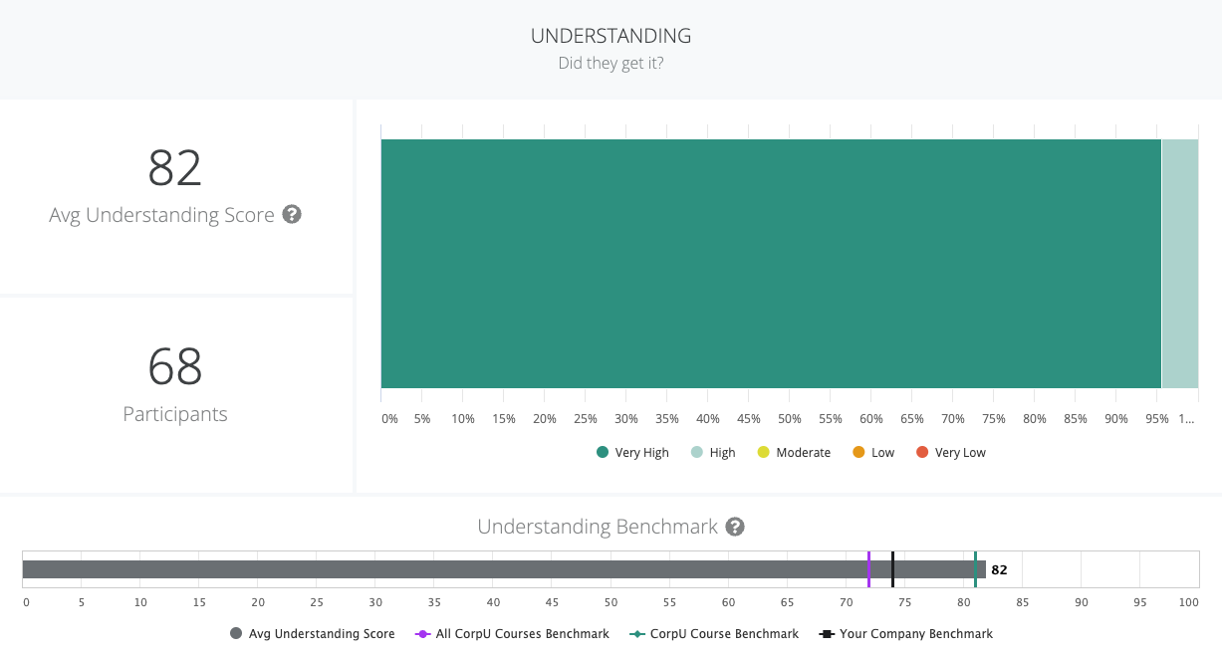1222x654 pixels.
Task: Toggle CorpU Course Benchmark legend item
Action: (x=714, y=634)
